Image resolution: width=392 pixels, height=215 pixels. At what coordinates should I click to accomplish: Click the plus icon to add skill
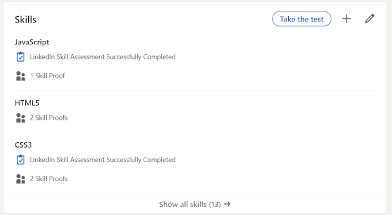click(x=346, y=19)
